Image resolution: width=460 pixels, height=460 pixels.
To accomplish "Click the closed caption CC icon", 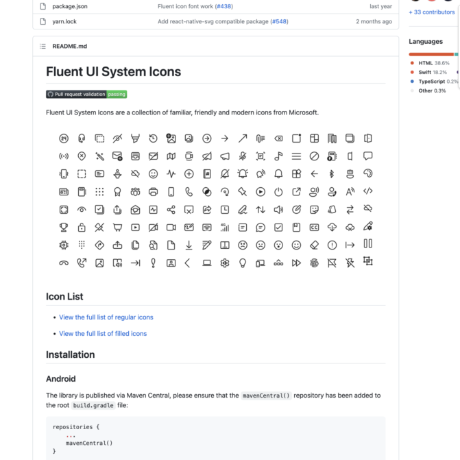I will [314, 227].
